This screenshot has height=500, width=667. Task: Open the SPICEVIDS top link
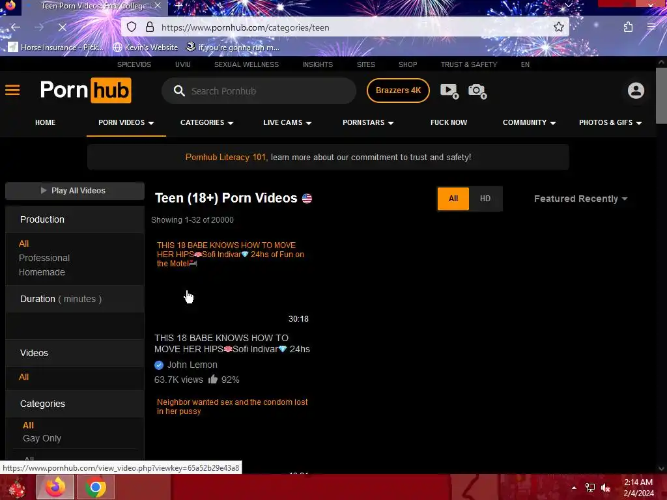pos(134,64)
